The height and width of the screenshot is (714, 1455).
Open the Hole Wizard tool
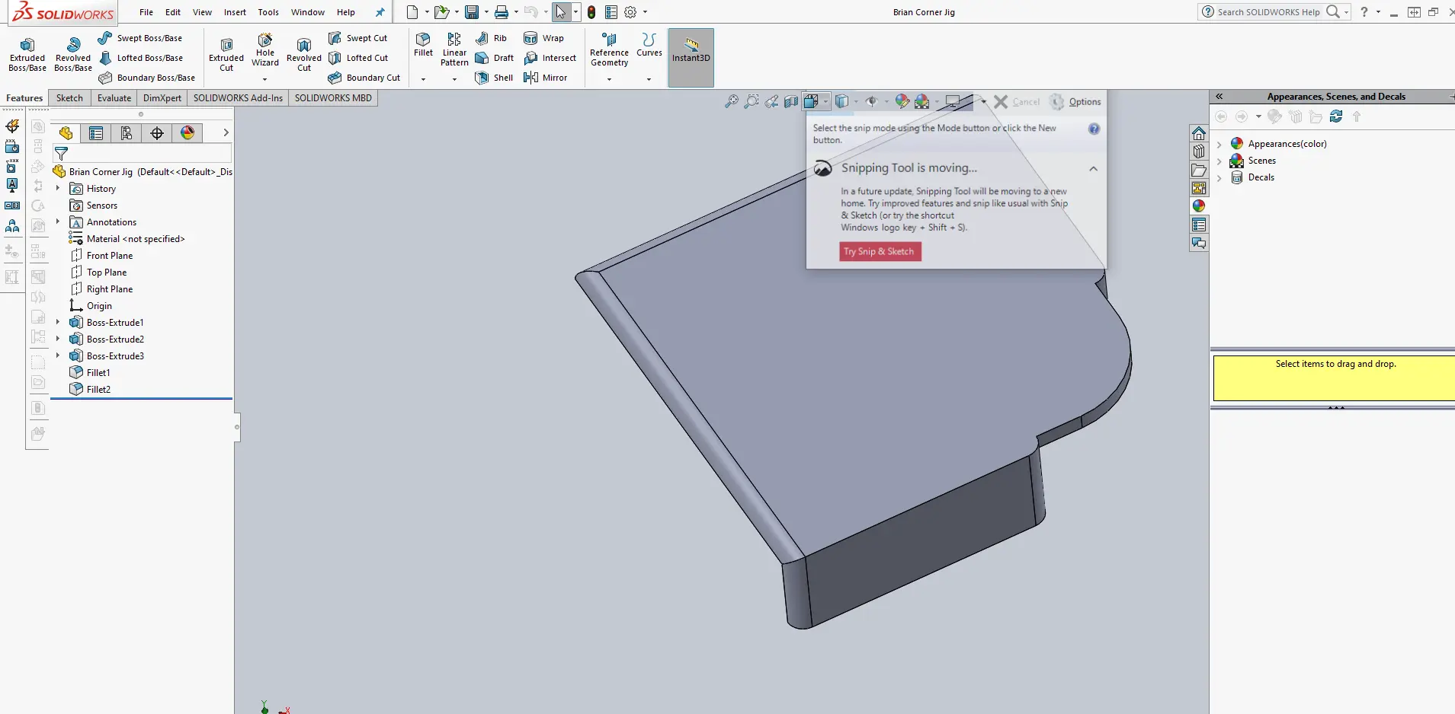pos(265,52)
